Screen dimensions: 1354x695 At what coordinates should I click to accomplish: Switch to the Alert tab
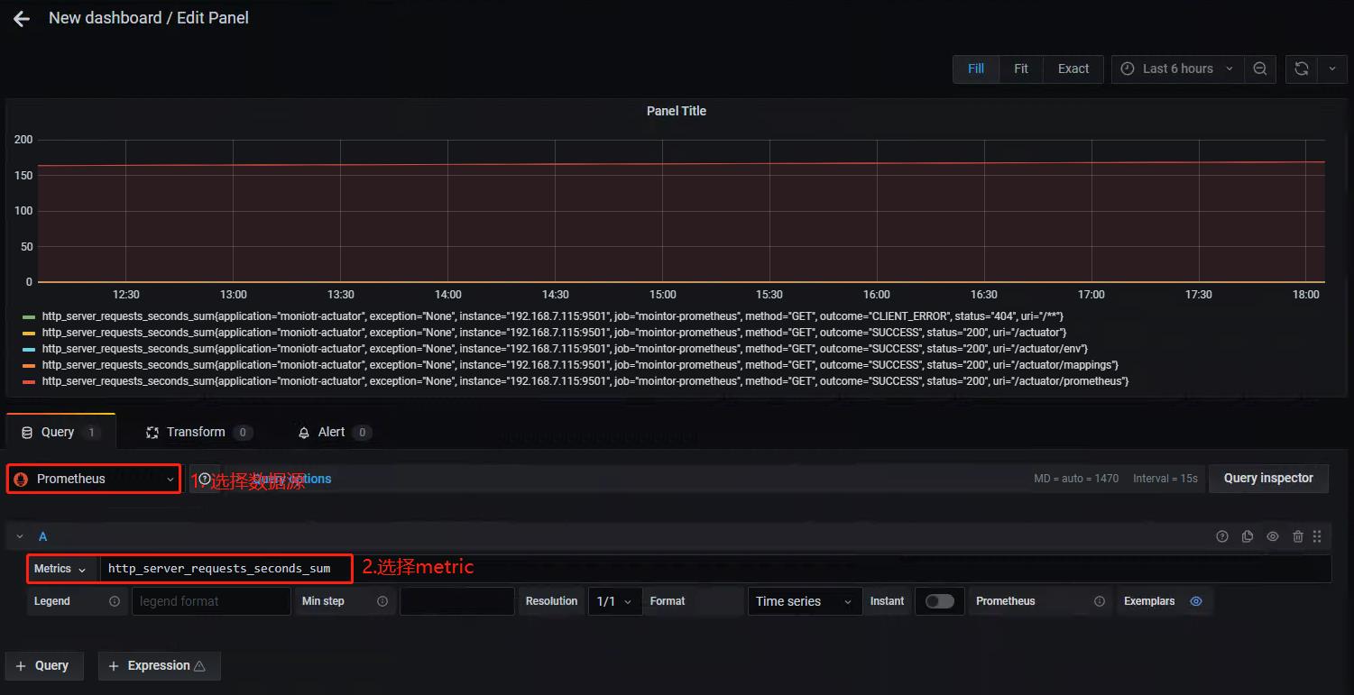335,432
